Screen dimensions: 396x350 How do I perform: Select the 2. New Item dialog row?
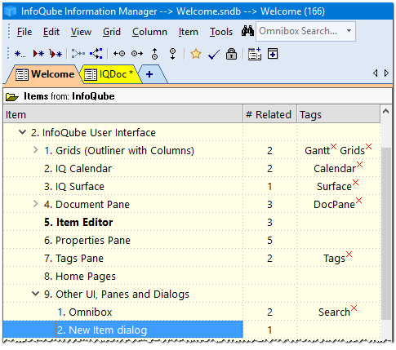click(192, 330)
